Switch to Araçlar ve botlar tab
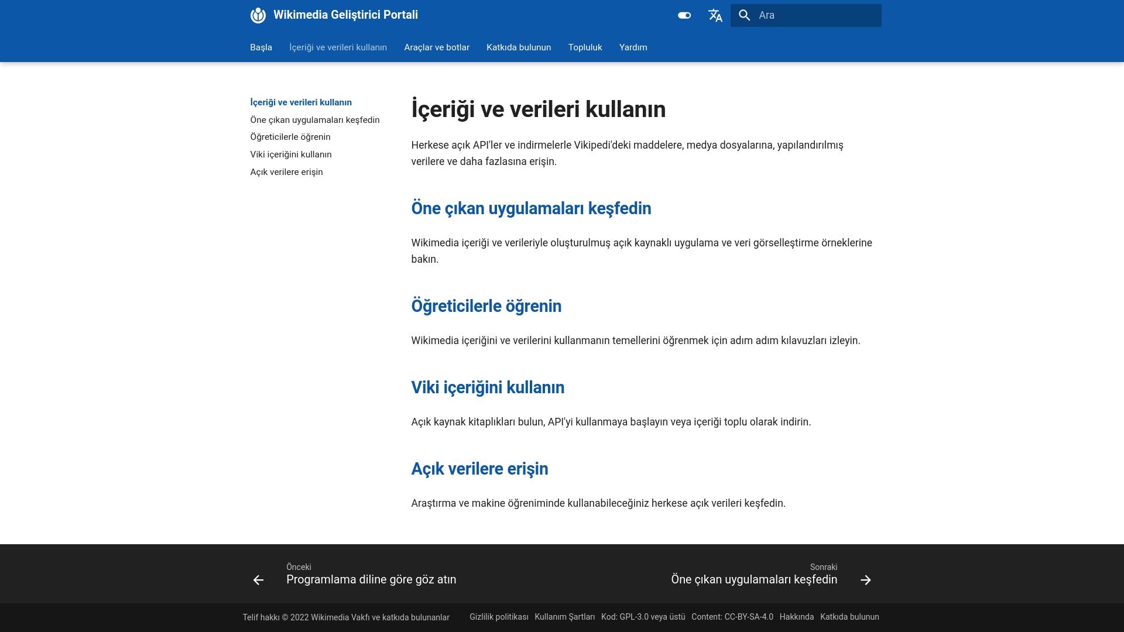1124x632 pixels. [437, 47]
